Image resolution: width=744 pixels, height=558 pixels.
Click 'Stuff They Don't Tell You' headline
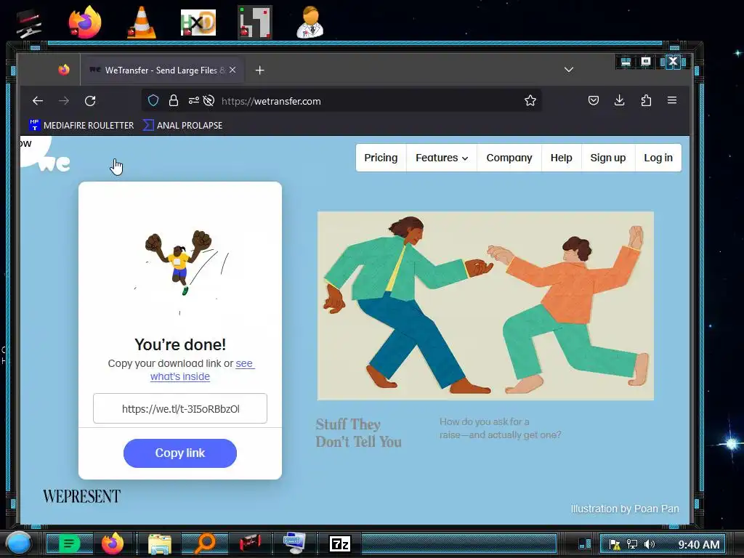pyautogui.click(x=359, y=433)
